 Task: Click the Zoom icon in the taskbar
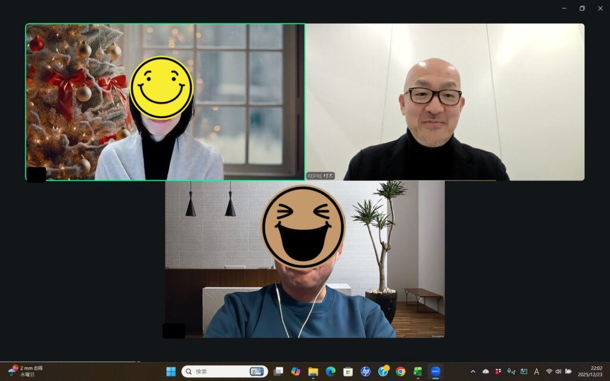435,371
